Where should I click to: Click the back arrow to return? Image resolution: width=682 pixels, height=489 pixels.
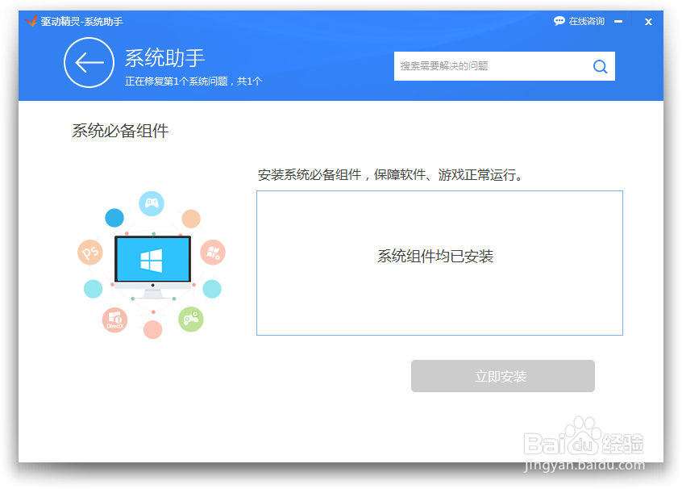[x=89, y=62]
